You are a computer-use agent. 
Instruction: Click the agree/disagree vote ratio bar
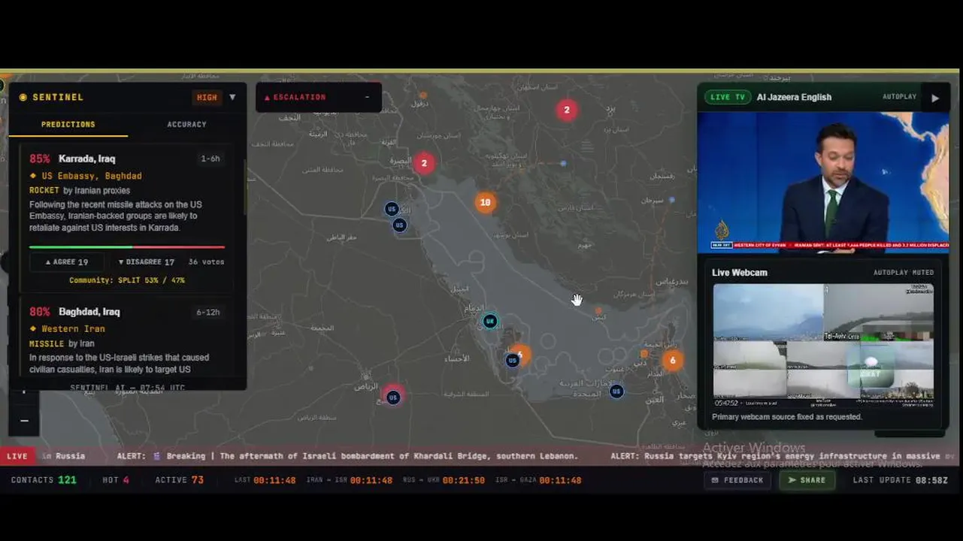coord(127,246)
